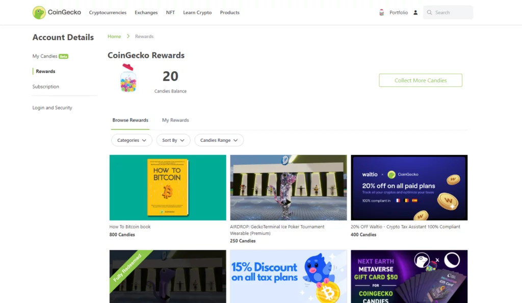The height and width of the screenshot is (303, 522).
Task: Open the Cryptocurrencies menu
Action: click(108, 13)
